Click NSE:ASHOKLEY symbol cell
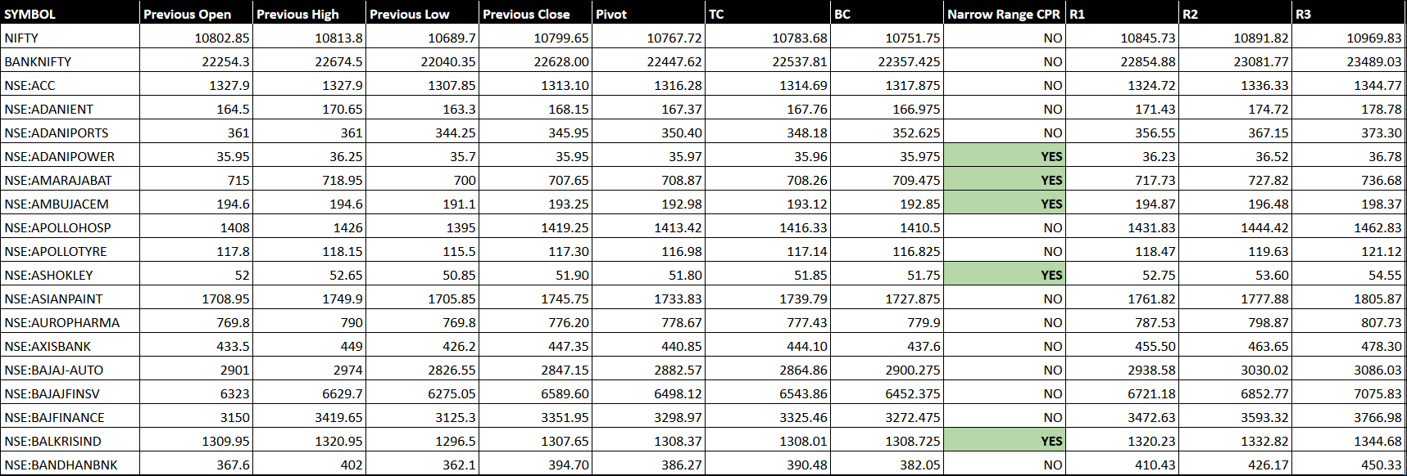Viewport: 1407px width, 476px height. 70,275
